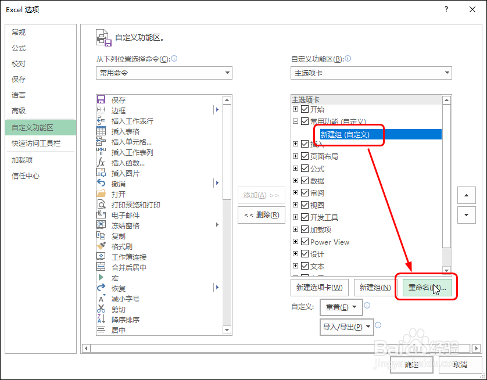Toggle the 数据 tab checkbox
This screenshot has width=487, height=380.
click(305, 180)
